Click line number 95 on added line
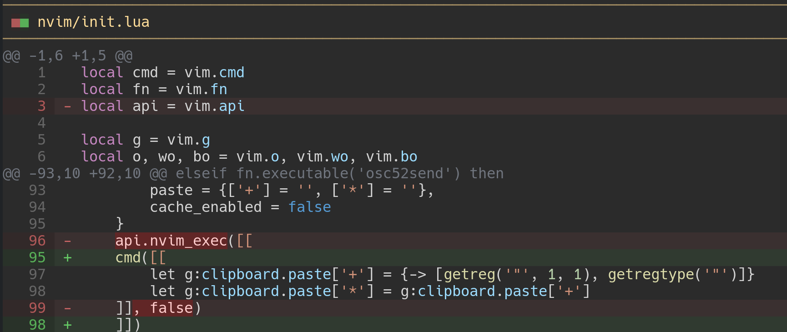Viewport: 787px width, 332px height. point(37,258)
